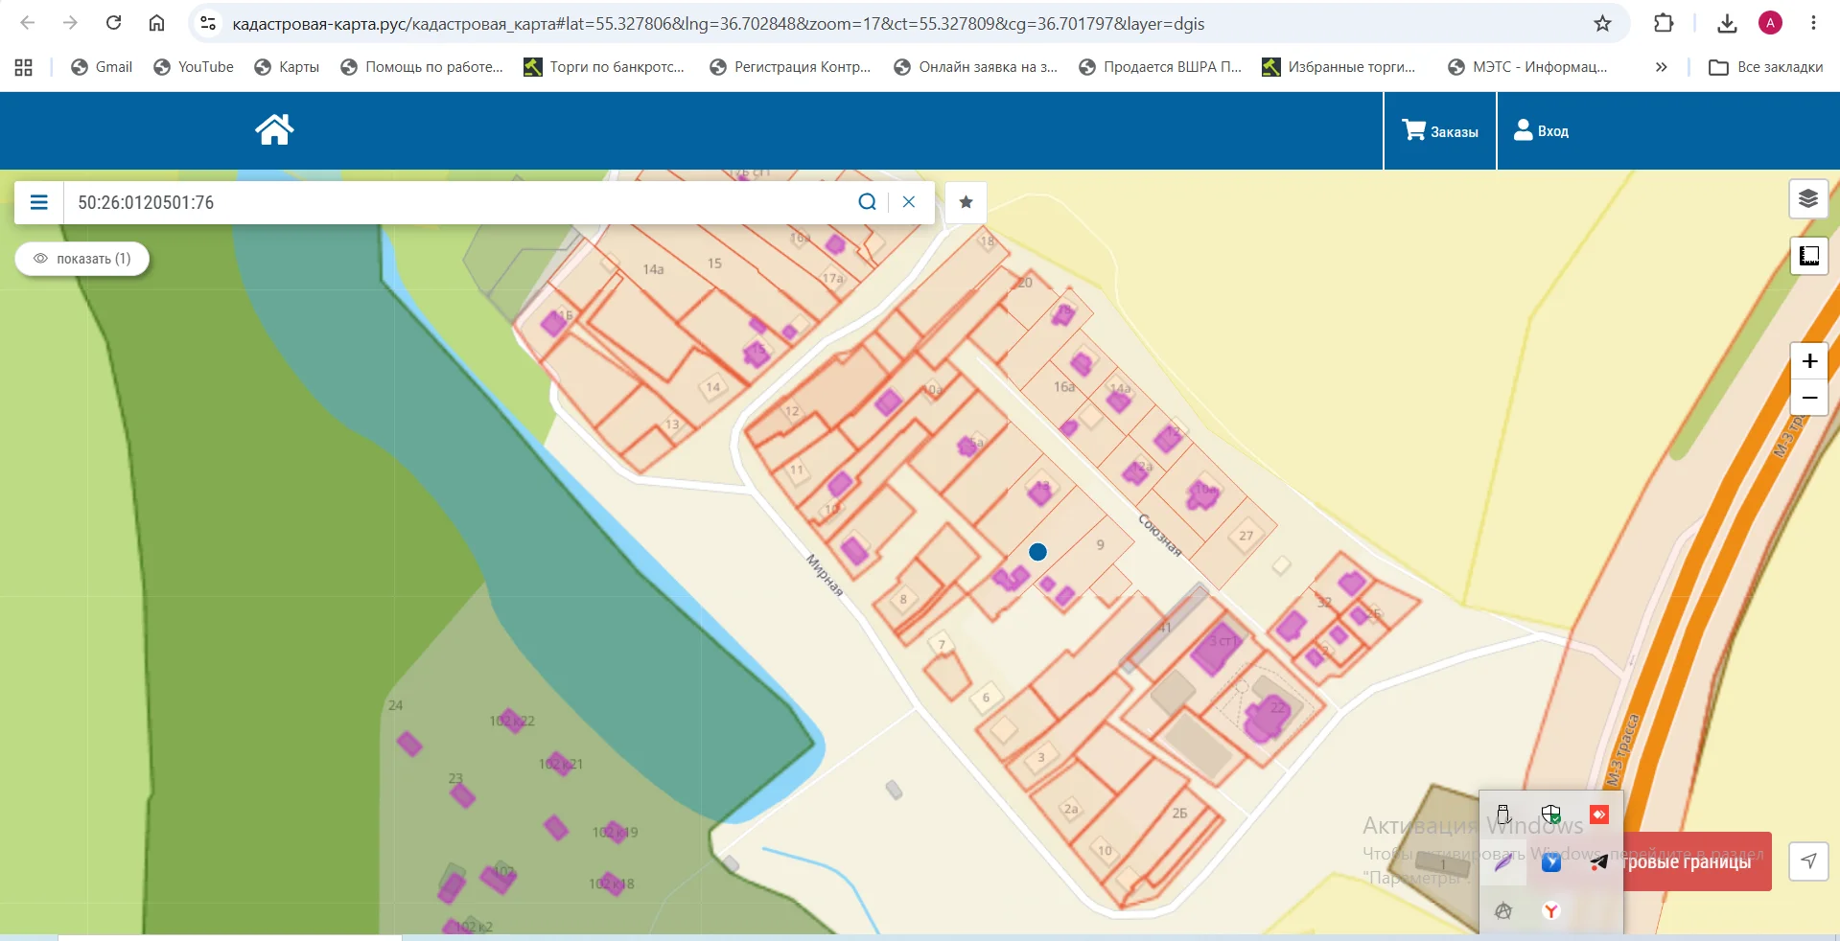Click the address bar URL
1840x941 pixels.
(718, 24)
